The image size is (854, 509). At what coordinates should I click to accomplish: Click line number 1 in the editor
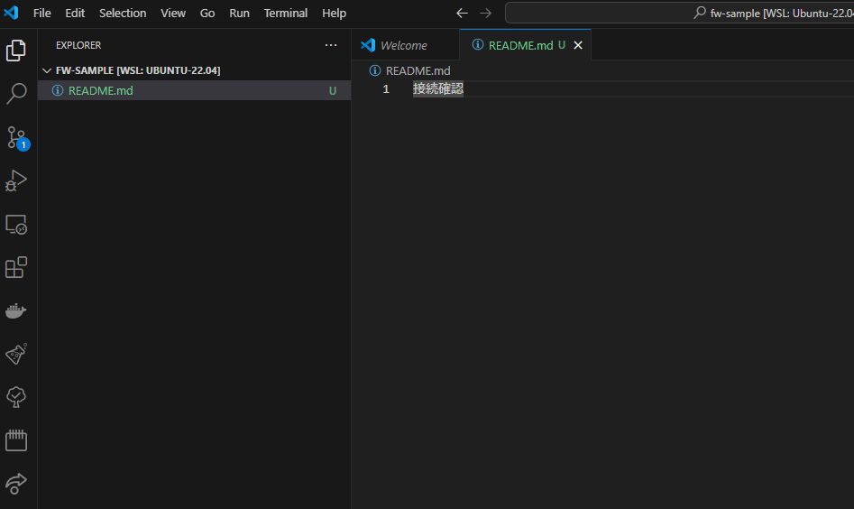(x=386, y=88)
